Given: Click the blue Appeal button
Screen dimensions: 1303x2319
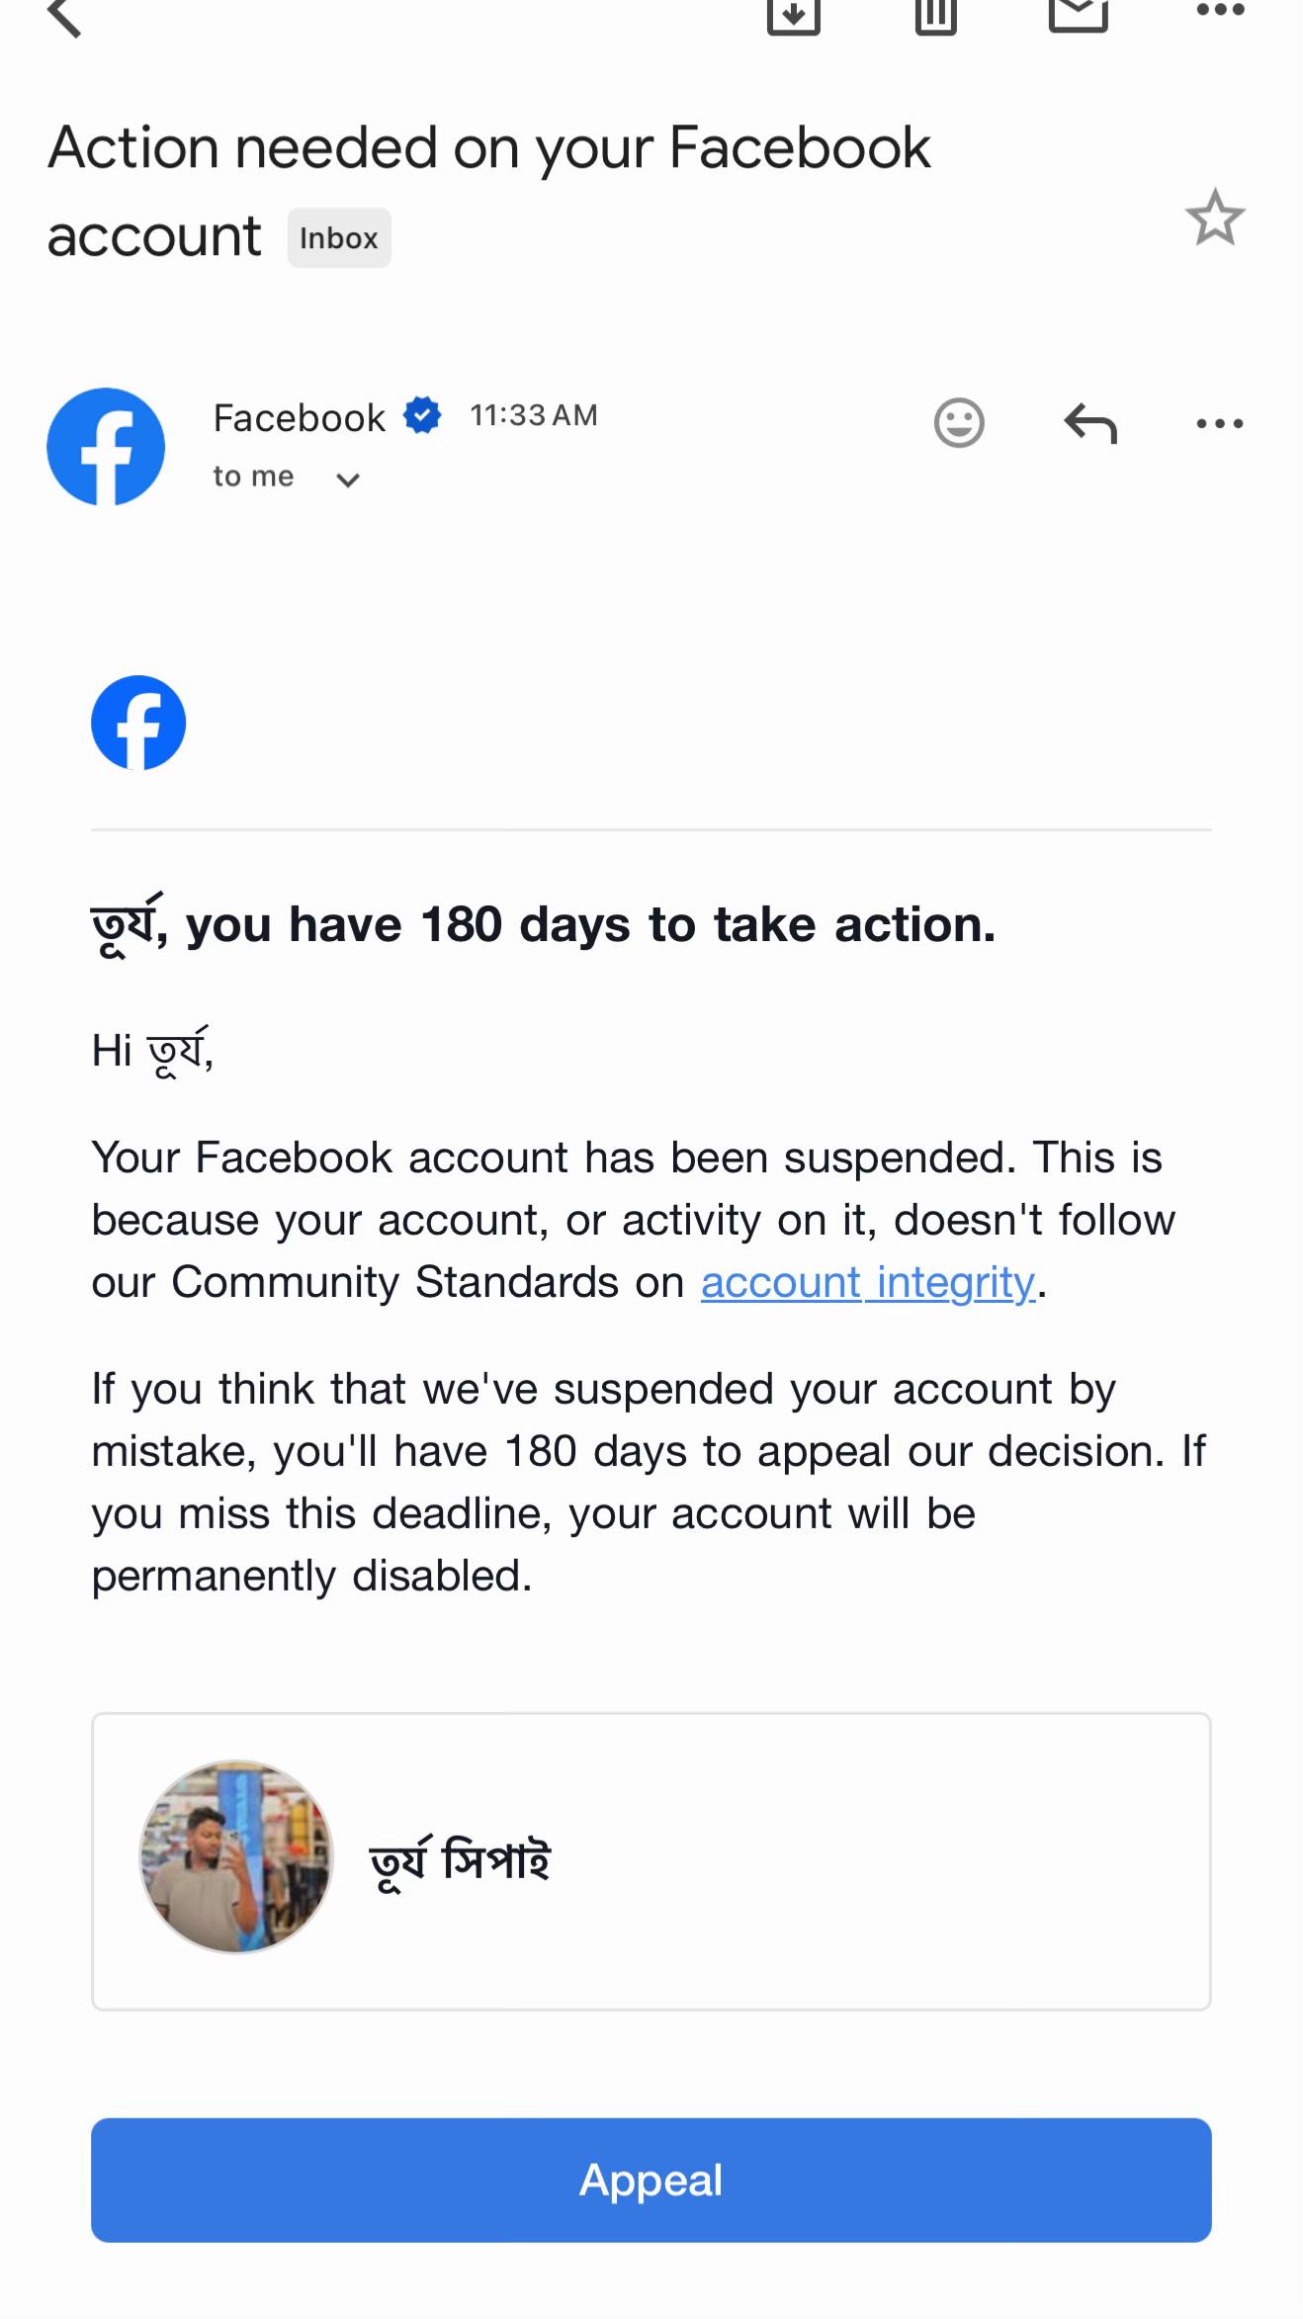Looking at the screenshot, I should pos(651,2180).
